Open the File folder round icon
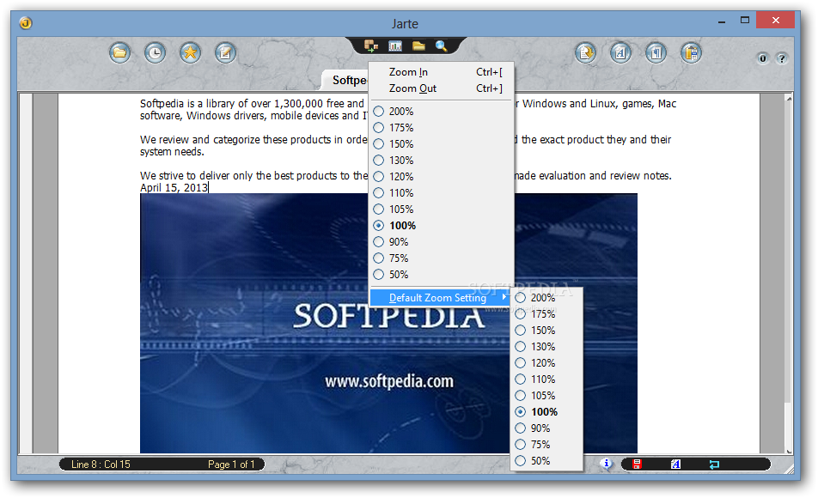 (x=120, y=52)
